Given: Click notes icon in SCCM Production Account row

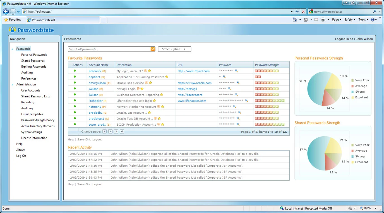Looking at the screenshot, I should [x=159, y=125].
